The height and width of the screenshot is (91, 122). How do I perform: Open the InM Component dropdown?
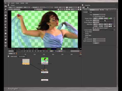[x=99, y=39]
